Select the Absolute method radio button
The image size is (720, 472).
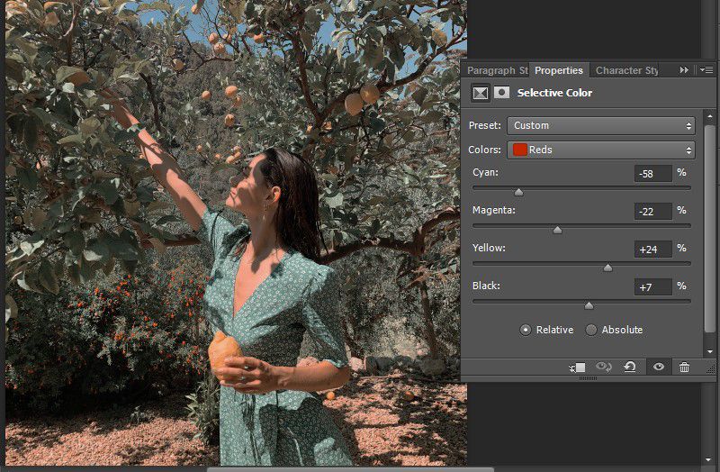(591, 330)
